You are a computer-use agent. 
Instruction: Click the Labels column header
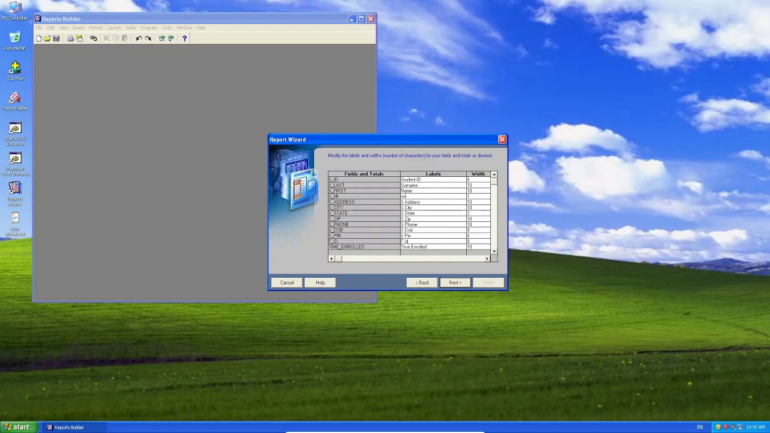(433, 174)
